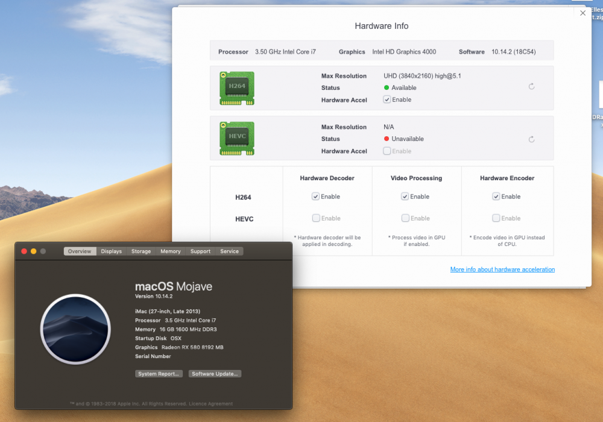The image size is (603, 422).
Task: Select the Support tab
Action: coord(200,251)
